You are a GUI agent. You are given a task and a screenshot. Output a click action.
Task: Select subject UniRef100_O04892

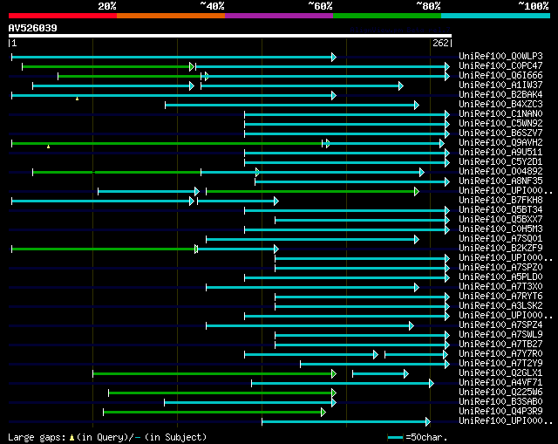click(500, 172)
